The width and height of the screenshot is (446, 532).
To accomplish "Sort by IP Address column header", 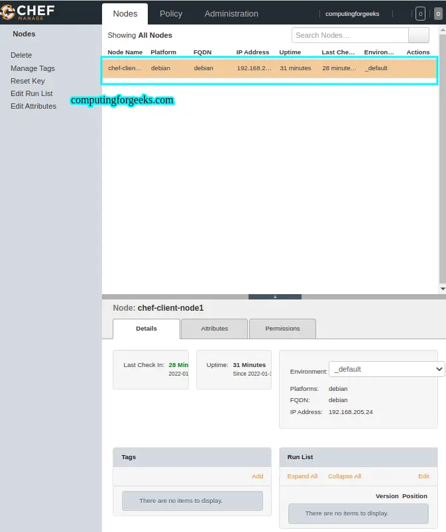I will [252, 52].
